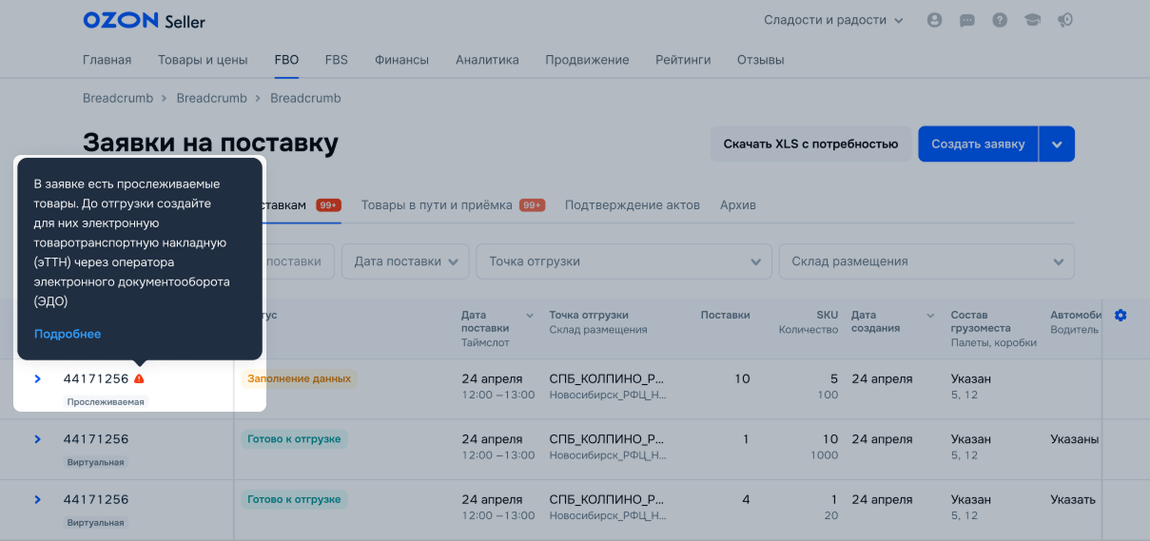Click Скачать XLS с потребностью button
The width and height of the screenshot is (1150, 541).
coord(810,145)
